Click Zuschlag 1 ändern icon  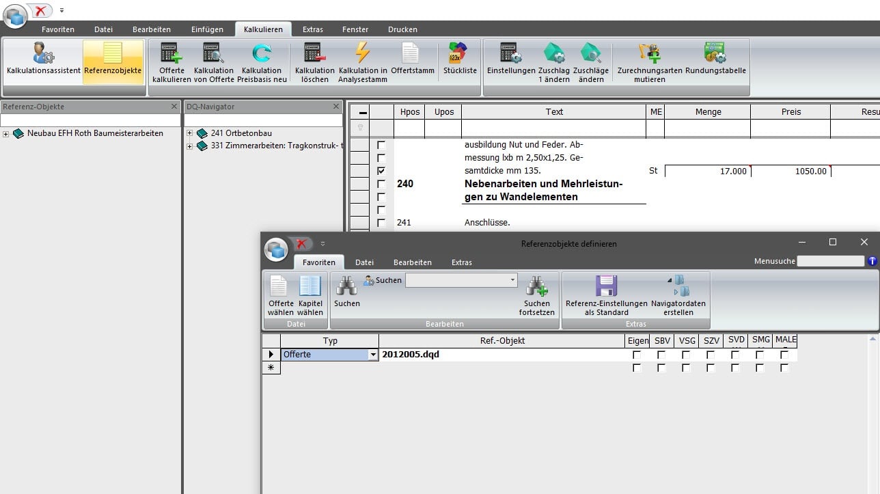tap(553, 62)
